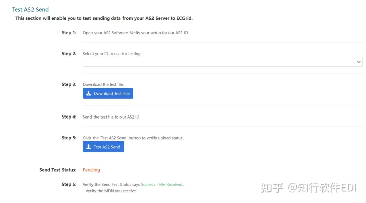Viewport: 366px width, 203px height.
Task: Click the bold intro sentence about ECGrid
Action: pyautogui.click(x=104, y=18)
